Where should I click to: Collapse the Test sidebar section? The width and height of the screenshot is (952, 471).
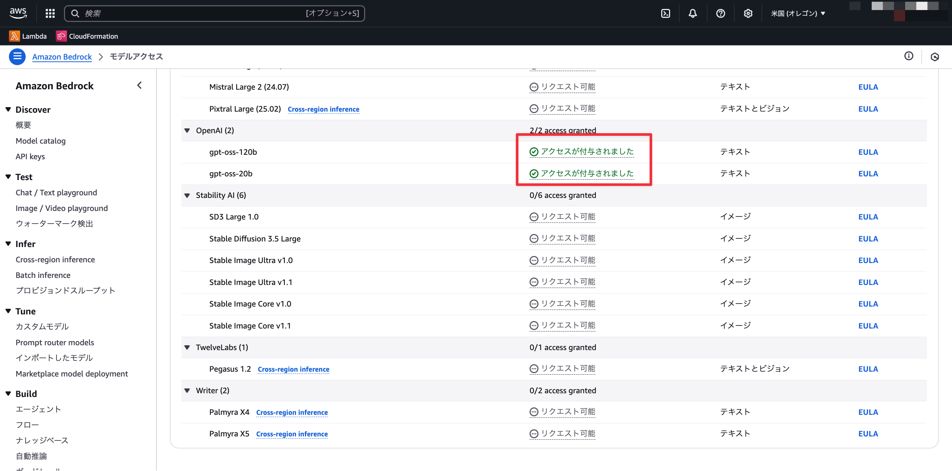(8, 177)
